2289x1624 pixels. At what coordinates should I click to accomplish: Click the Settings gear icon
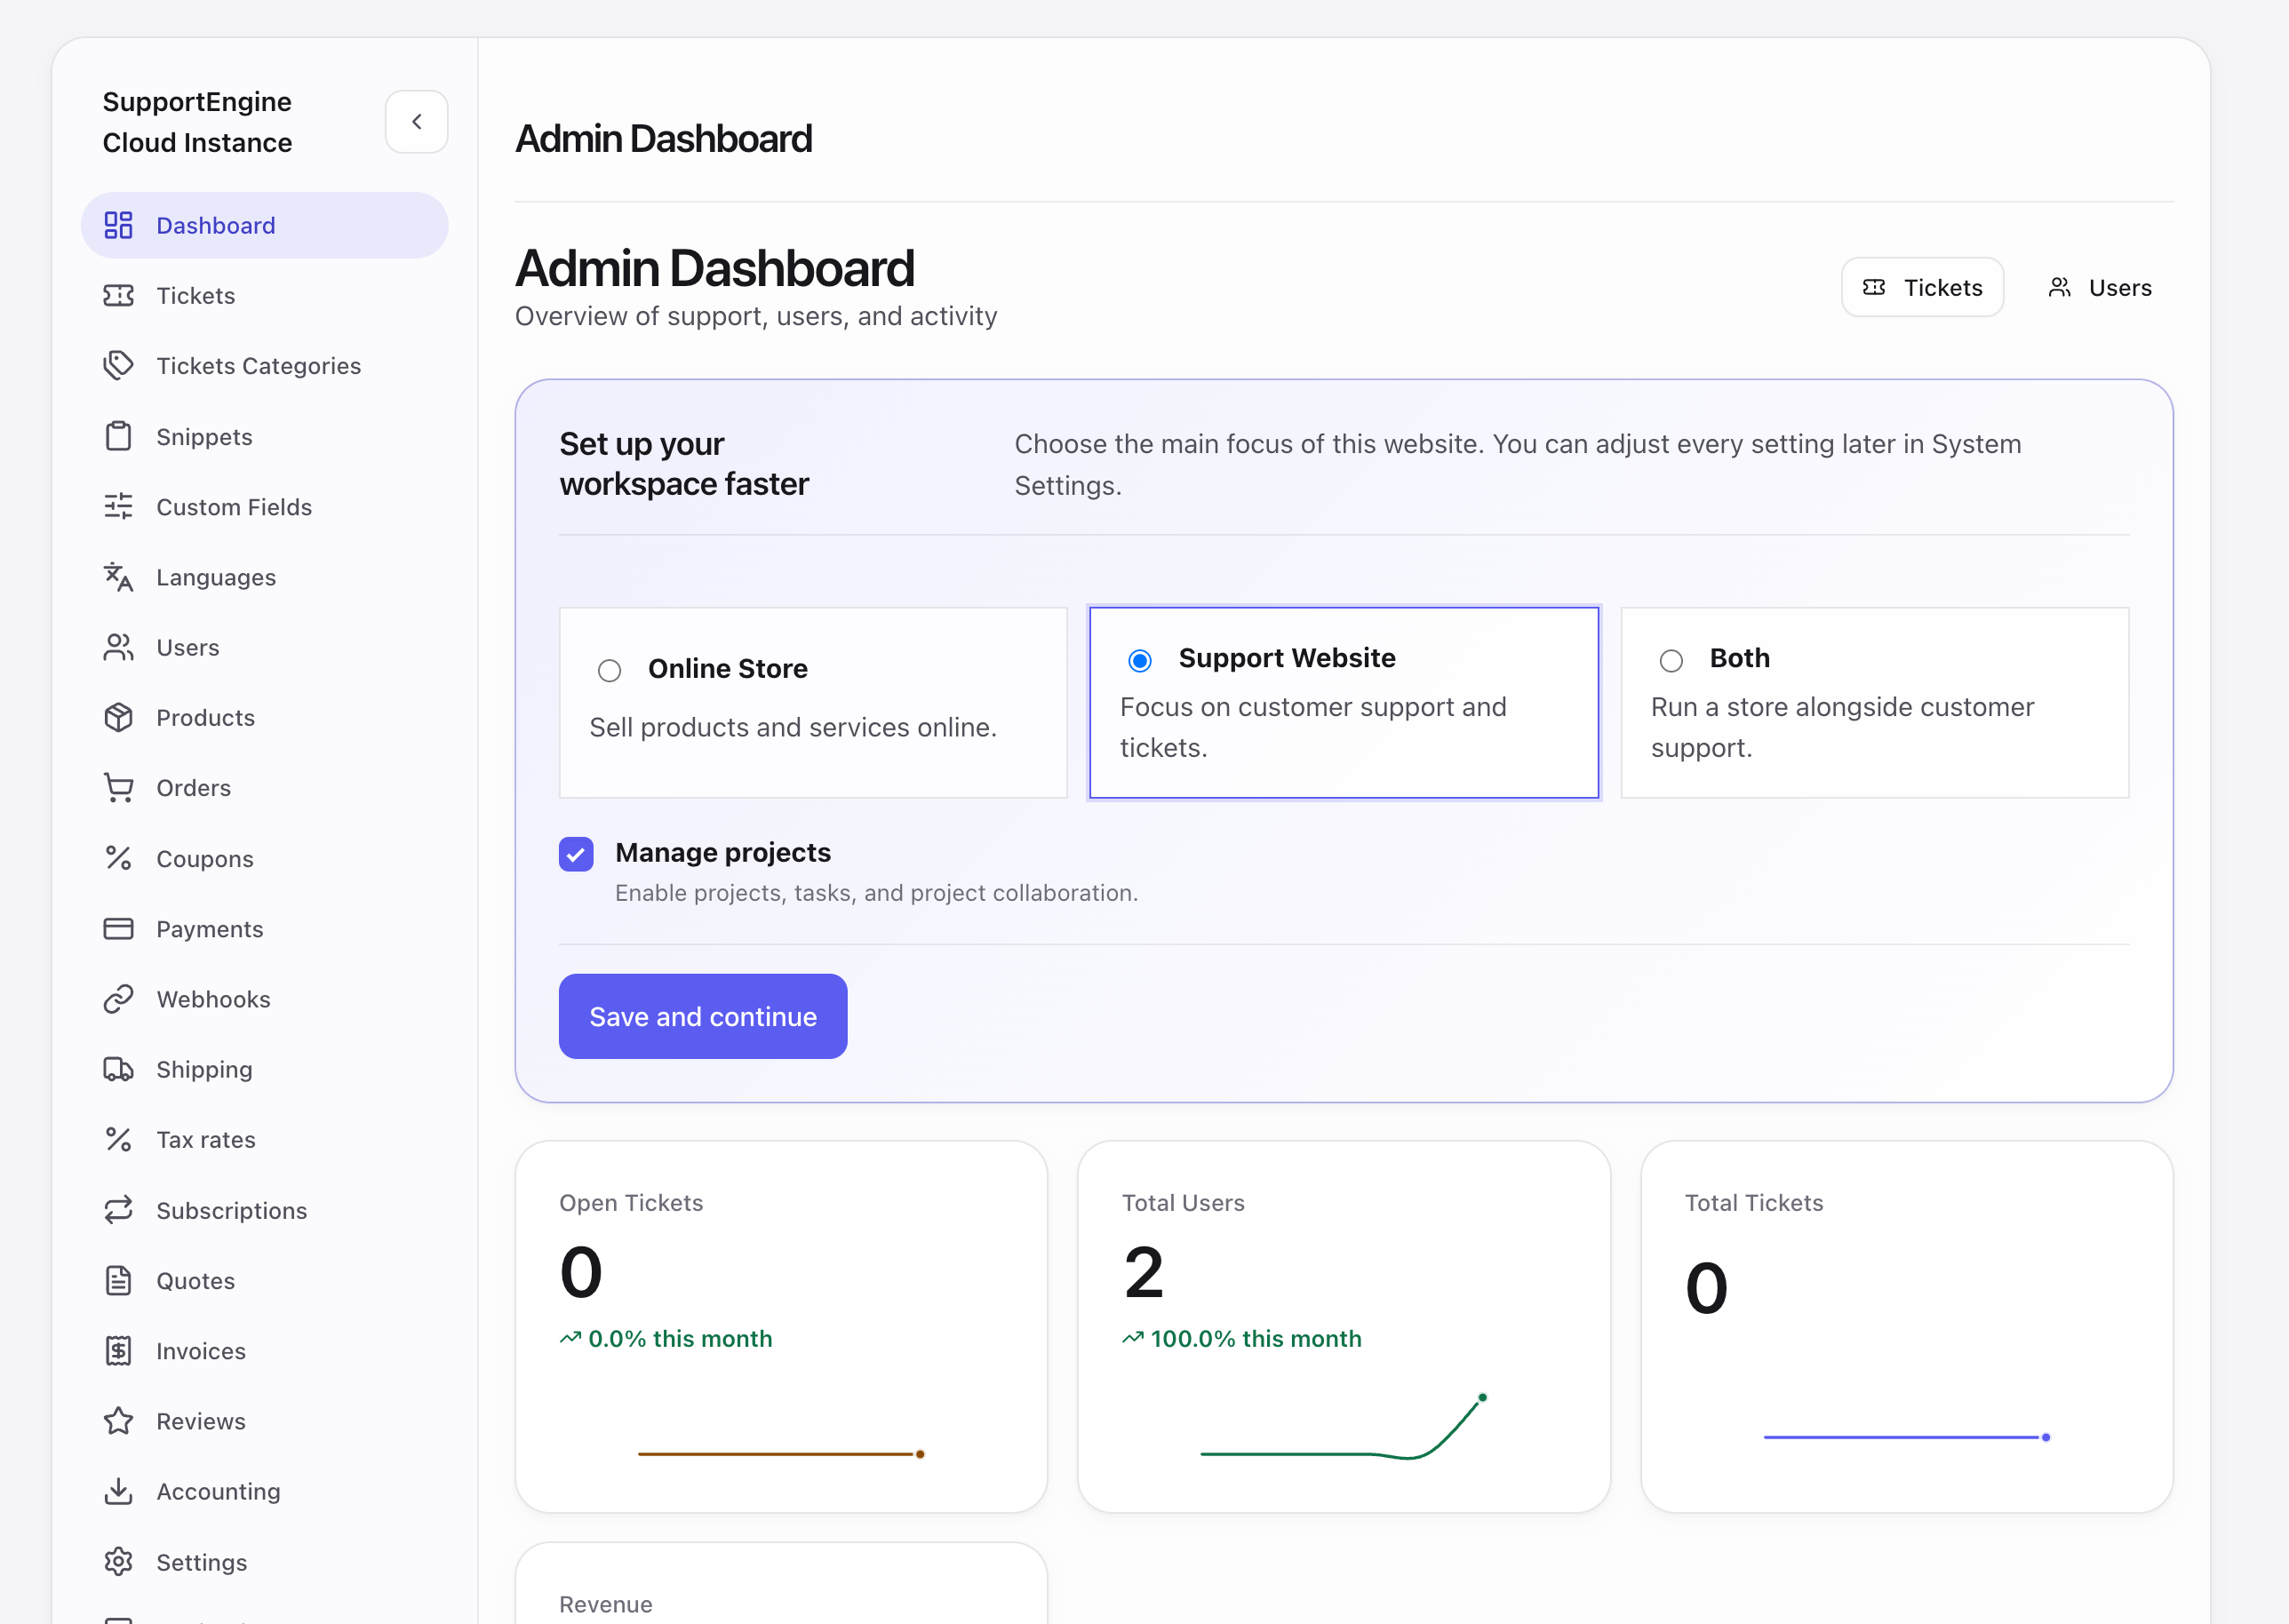118,1562
